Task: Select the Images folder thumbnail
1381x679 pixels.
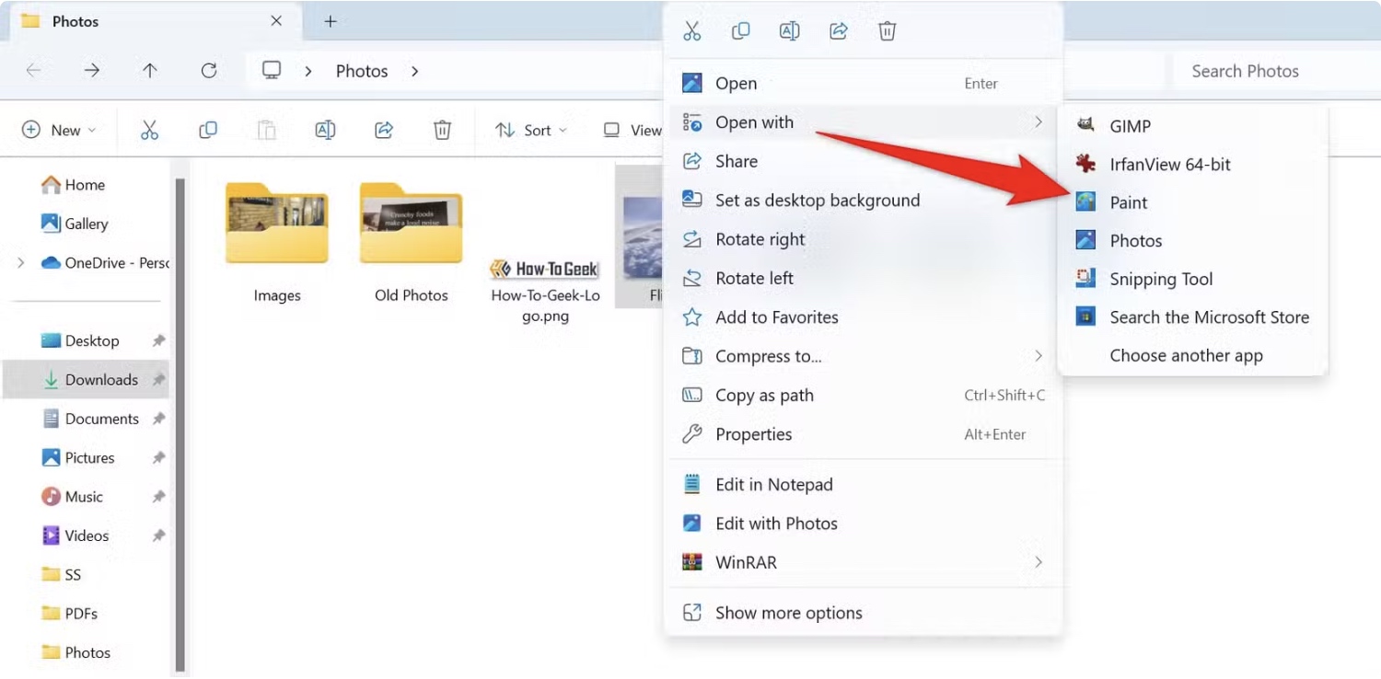Action: [x=277, y=241]
